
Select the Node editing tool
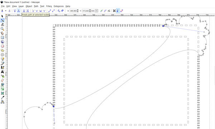(x=3, y=20)
